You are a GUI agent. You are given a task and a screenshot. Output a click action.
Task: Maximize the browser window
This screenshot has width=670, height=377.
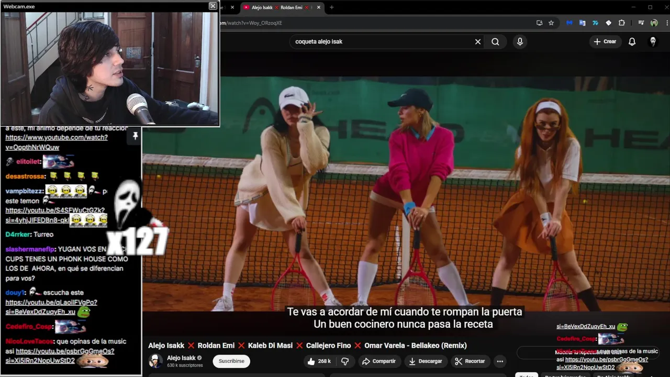(650, 7)
